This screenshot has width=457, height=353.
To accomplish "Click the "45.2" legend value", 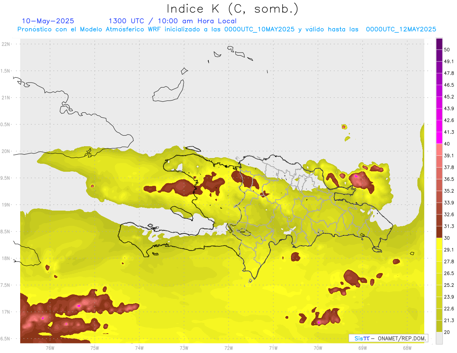I will [449, 97].
